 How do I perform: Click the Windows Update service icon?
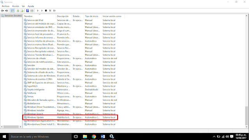[25, 117]
